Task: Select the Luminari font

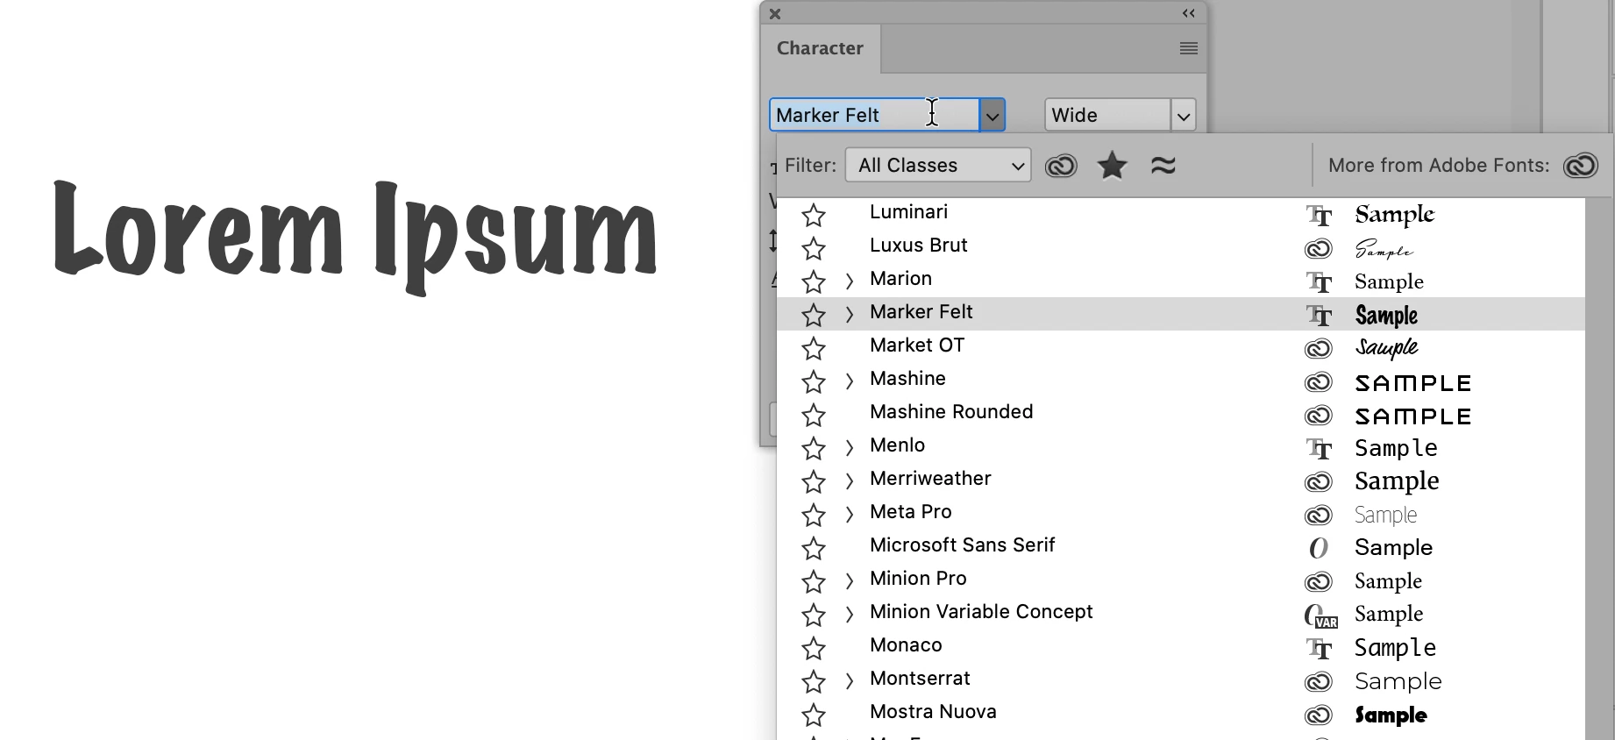Action: coord(908,212)
